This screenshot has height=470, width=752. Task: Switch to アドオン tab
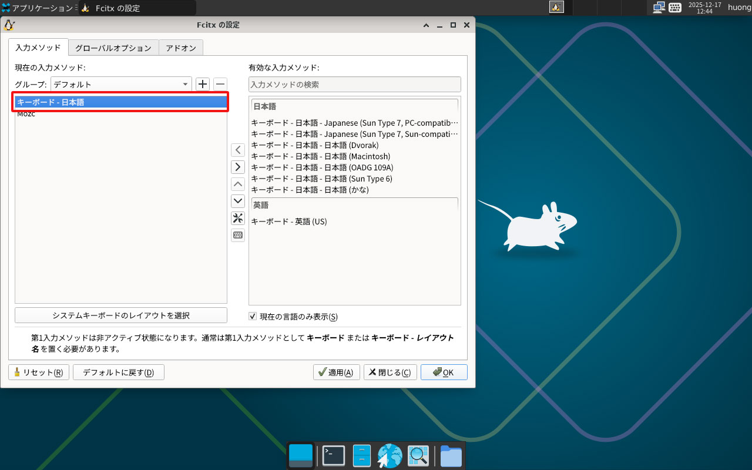(x=181, y=48)
